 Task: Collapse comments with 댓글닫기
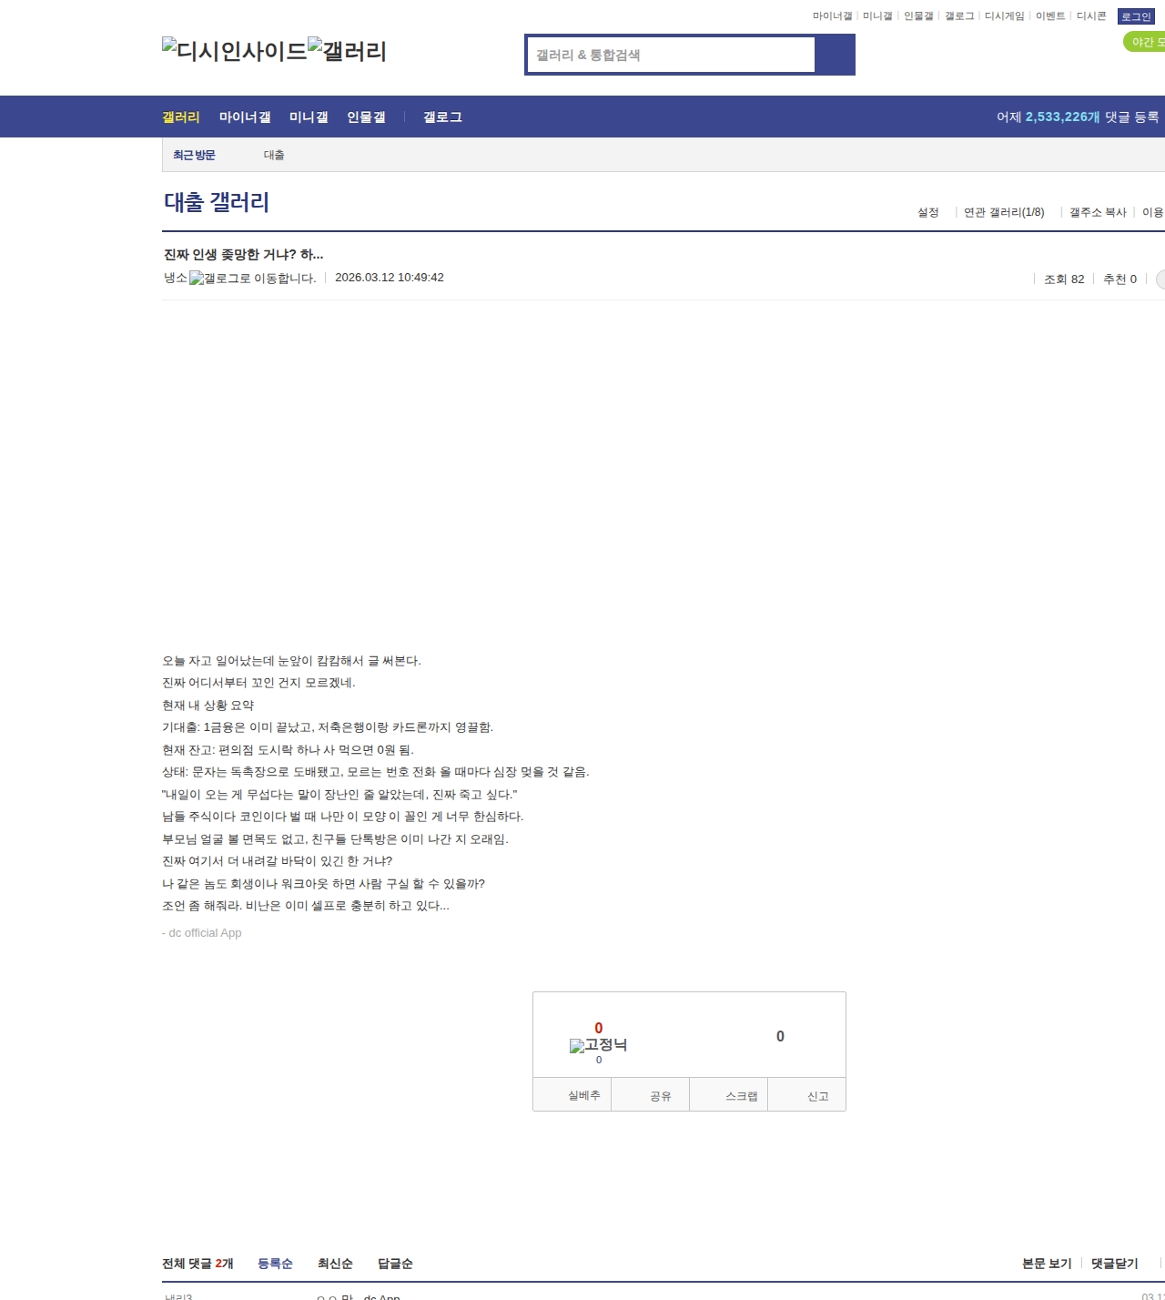click(x=1115, y=1264)
